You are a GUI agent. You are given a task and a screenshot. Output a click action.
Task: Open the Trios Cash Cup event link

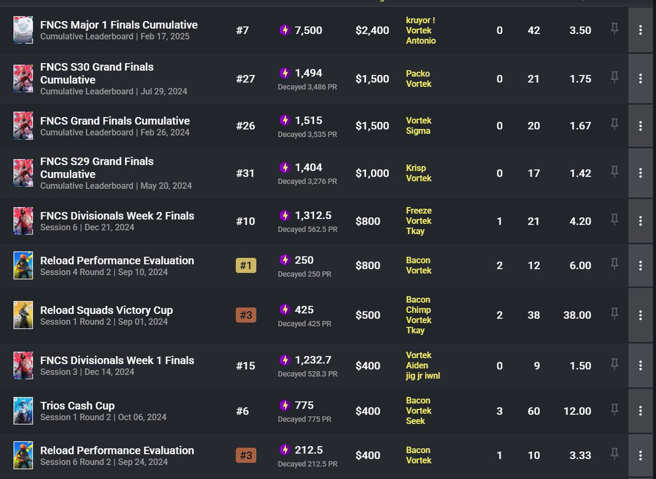[77, 405]
